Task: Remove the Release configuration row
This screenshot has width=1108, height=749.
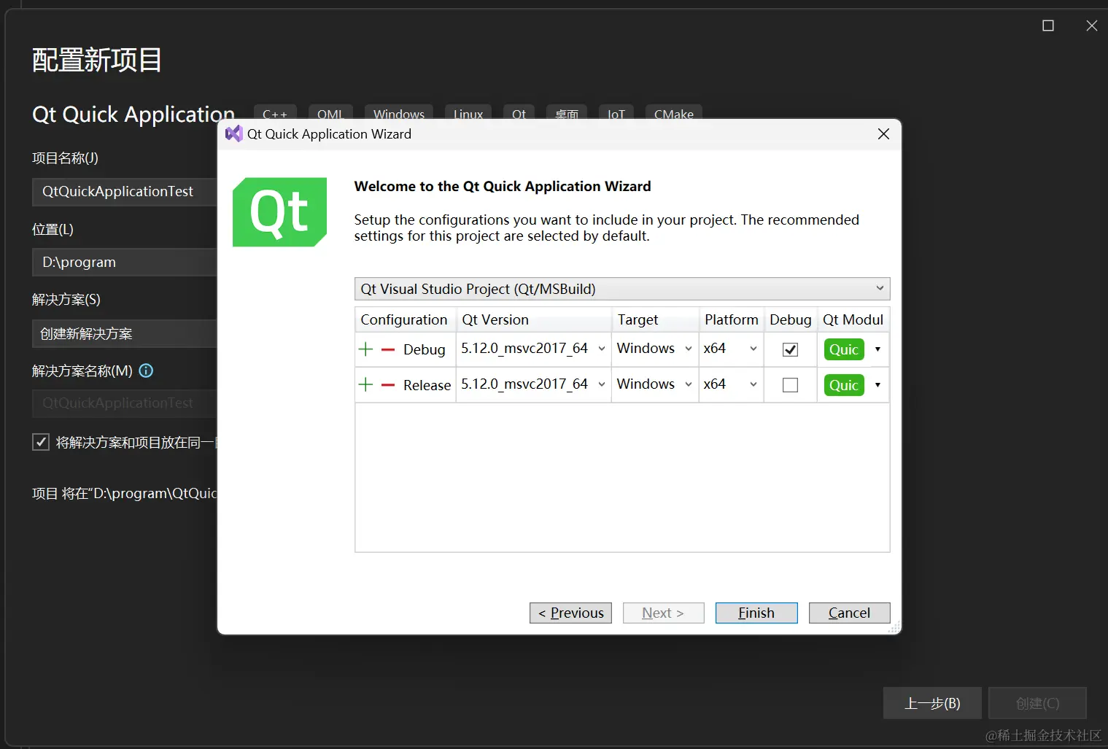Action: [x=388, y=384]
